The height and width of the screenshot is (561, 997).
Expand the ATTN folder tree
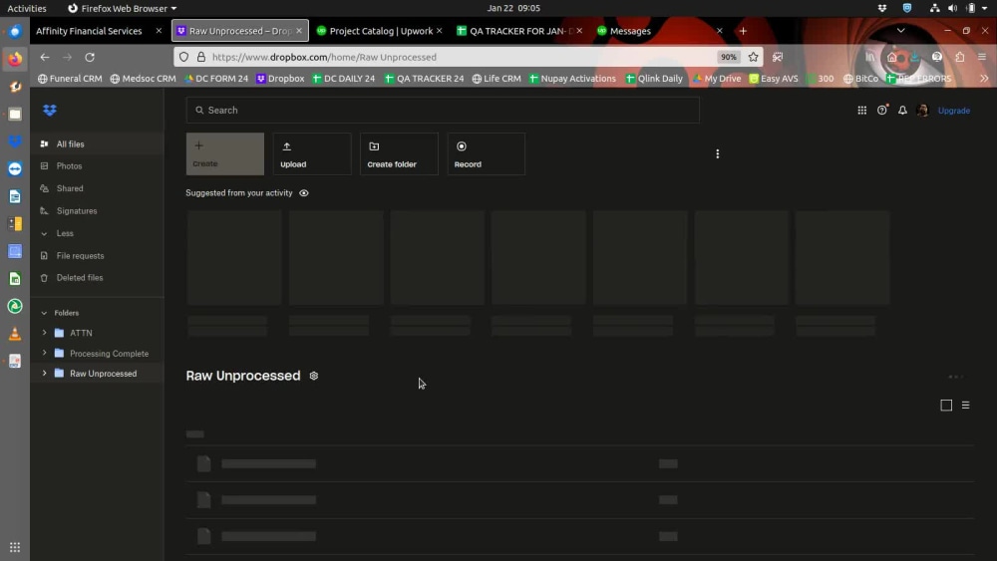tap(44, 332)
